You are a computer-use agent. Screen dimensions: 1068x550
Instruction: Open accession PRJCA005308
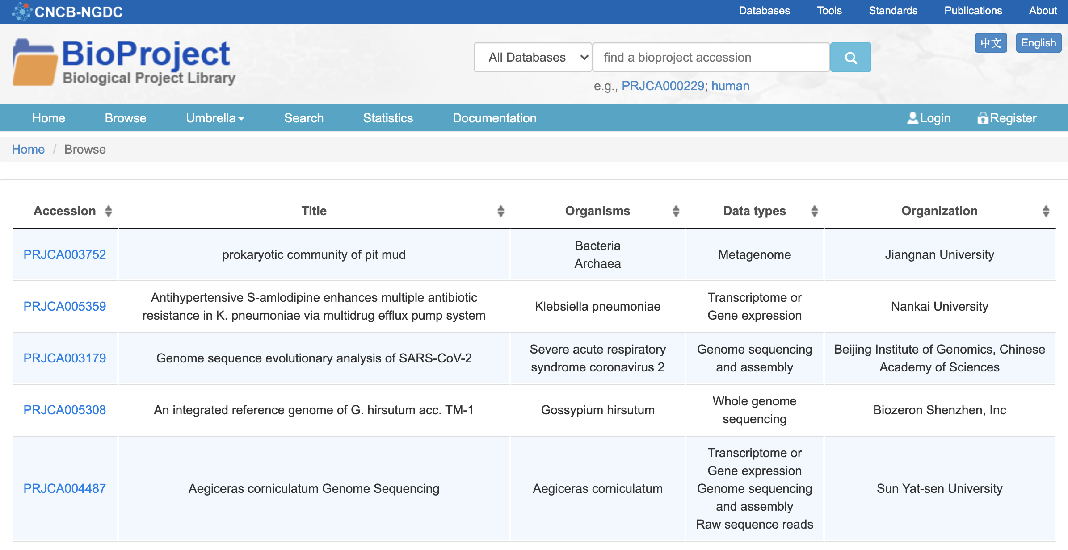[64, 410]
